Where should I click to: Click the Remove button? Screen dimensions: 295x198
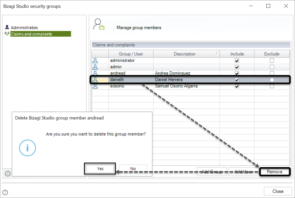pyautogui.click(x=275, y=172)
